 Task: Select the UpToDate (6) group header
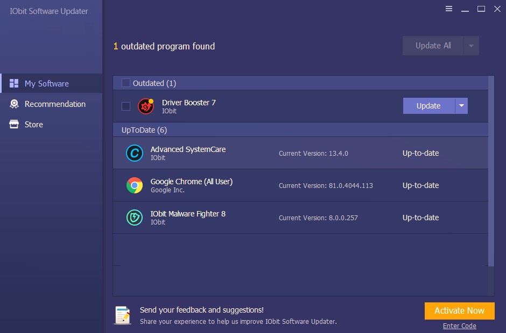pyautogui.click(x=300, y=130)
